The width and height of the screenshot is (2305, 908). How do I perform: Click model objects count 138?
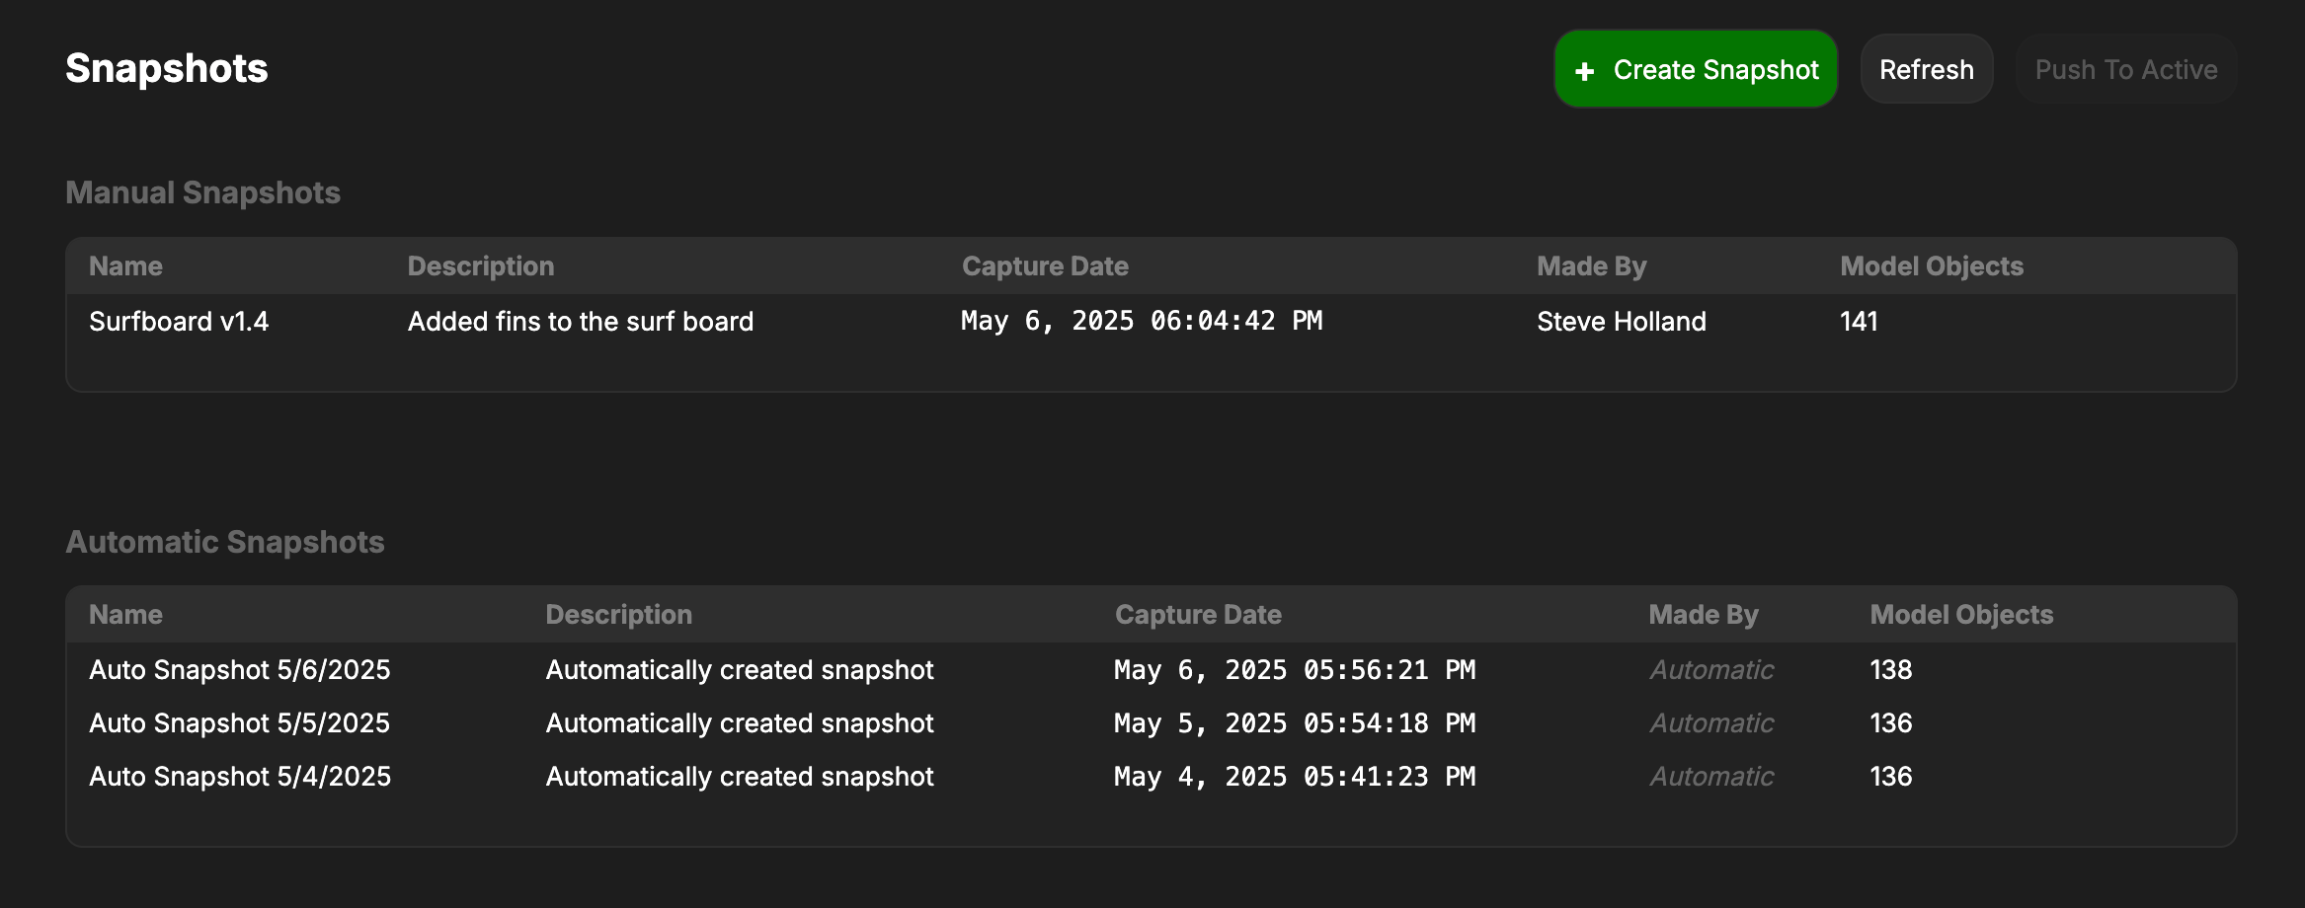pos(1891,670)
